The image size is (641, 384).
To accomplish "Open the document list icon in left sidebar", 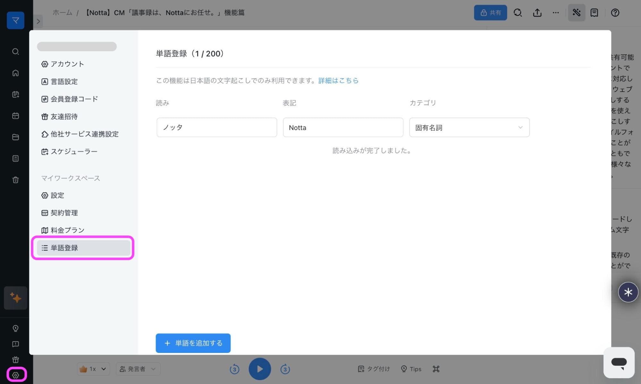I will (x=15, y=159).
